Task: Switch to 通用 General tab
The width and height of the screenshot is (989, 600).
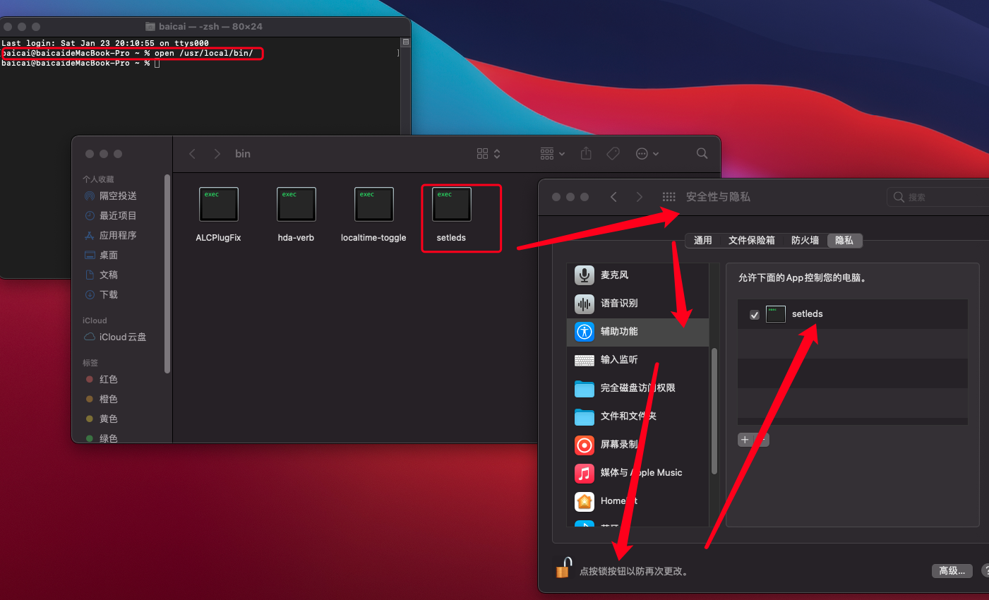Action: (x=703, y=240)
